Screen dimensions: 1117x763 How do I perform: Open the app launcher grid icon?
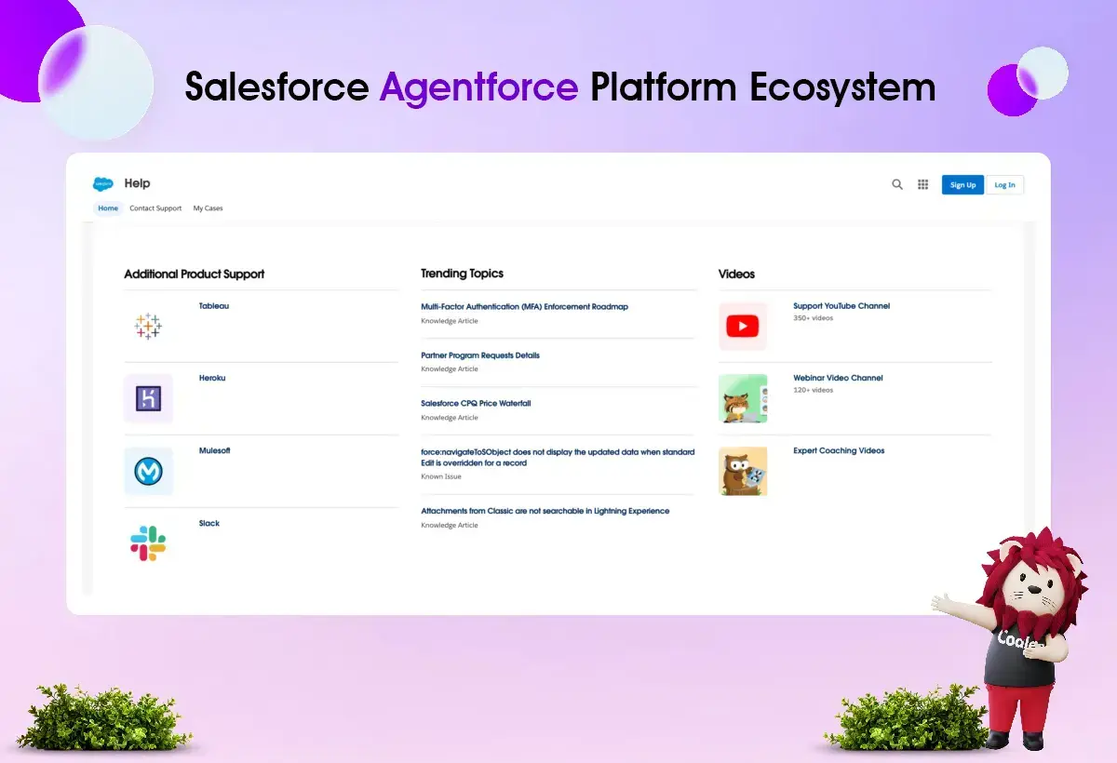(923, 184)
